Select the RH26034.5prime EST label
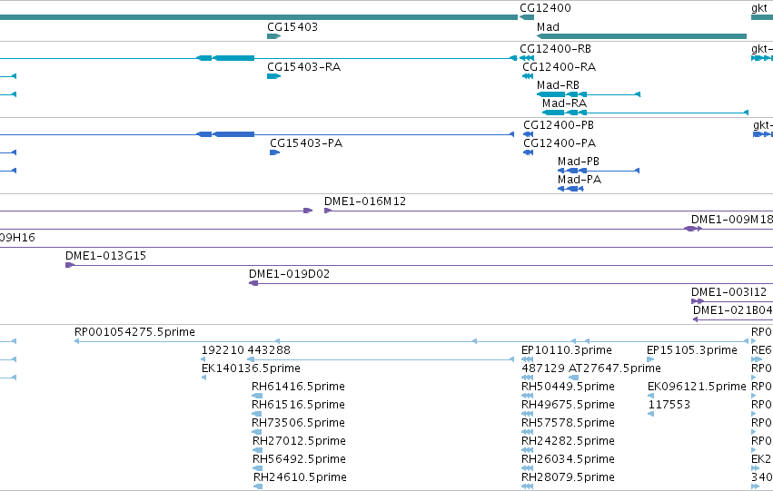This screenshot has width=773, height=491. tap(568, 459)
